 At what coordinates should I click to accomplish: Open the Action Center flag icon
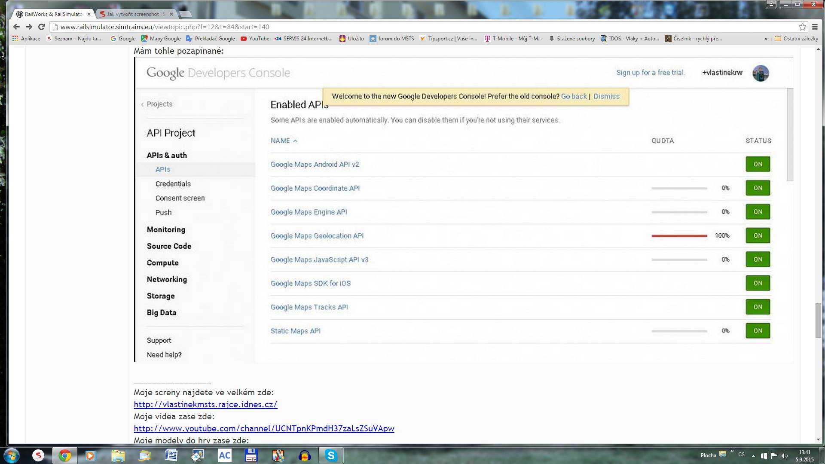click(x=774, y=455)
